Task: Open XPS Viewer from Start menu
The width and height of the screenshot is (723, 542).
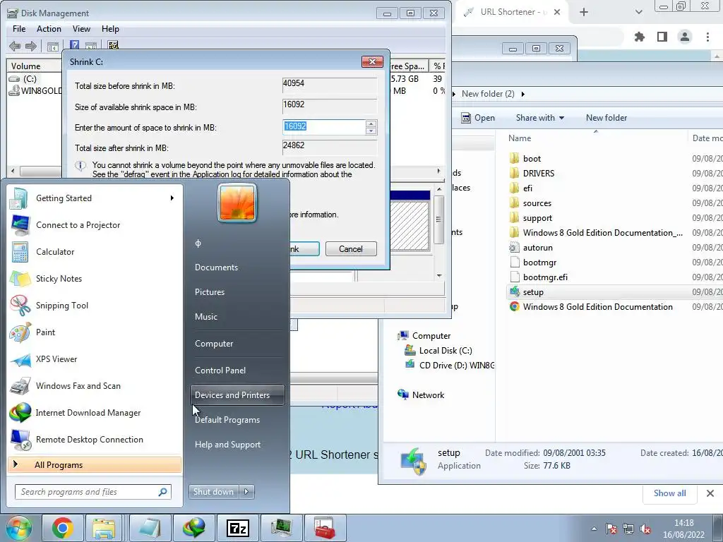Action: 56,359
